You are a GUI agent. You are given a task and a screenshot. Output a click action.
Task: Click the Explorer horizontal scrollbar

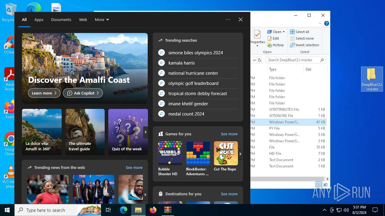point(287,179)
